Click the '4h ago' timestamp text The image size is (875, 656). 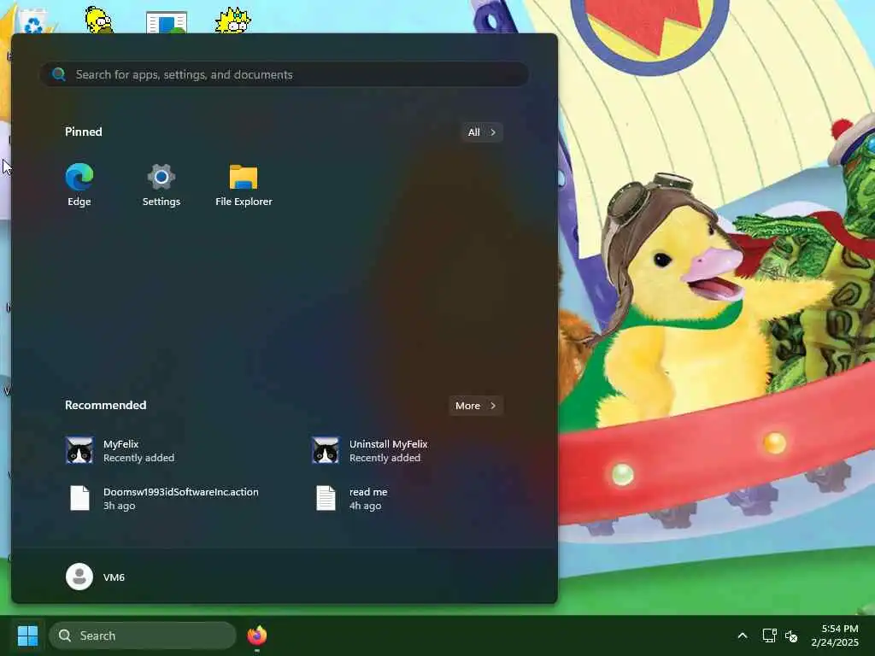pyautogui.click(x=365, y=506)
